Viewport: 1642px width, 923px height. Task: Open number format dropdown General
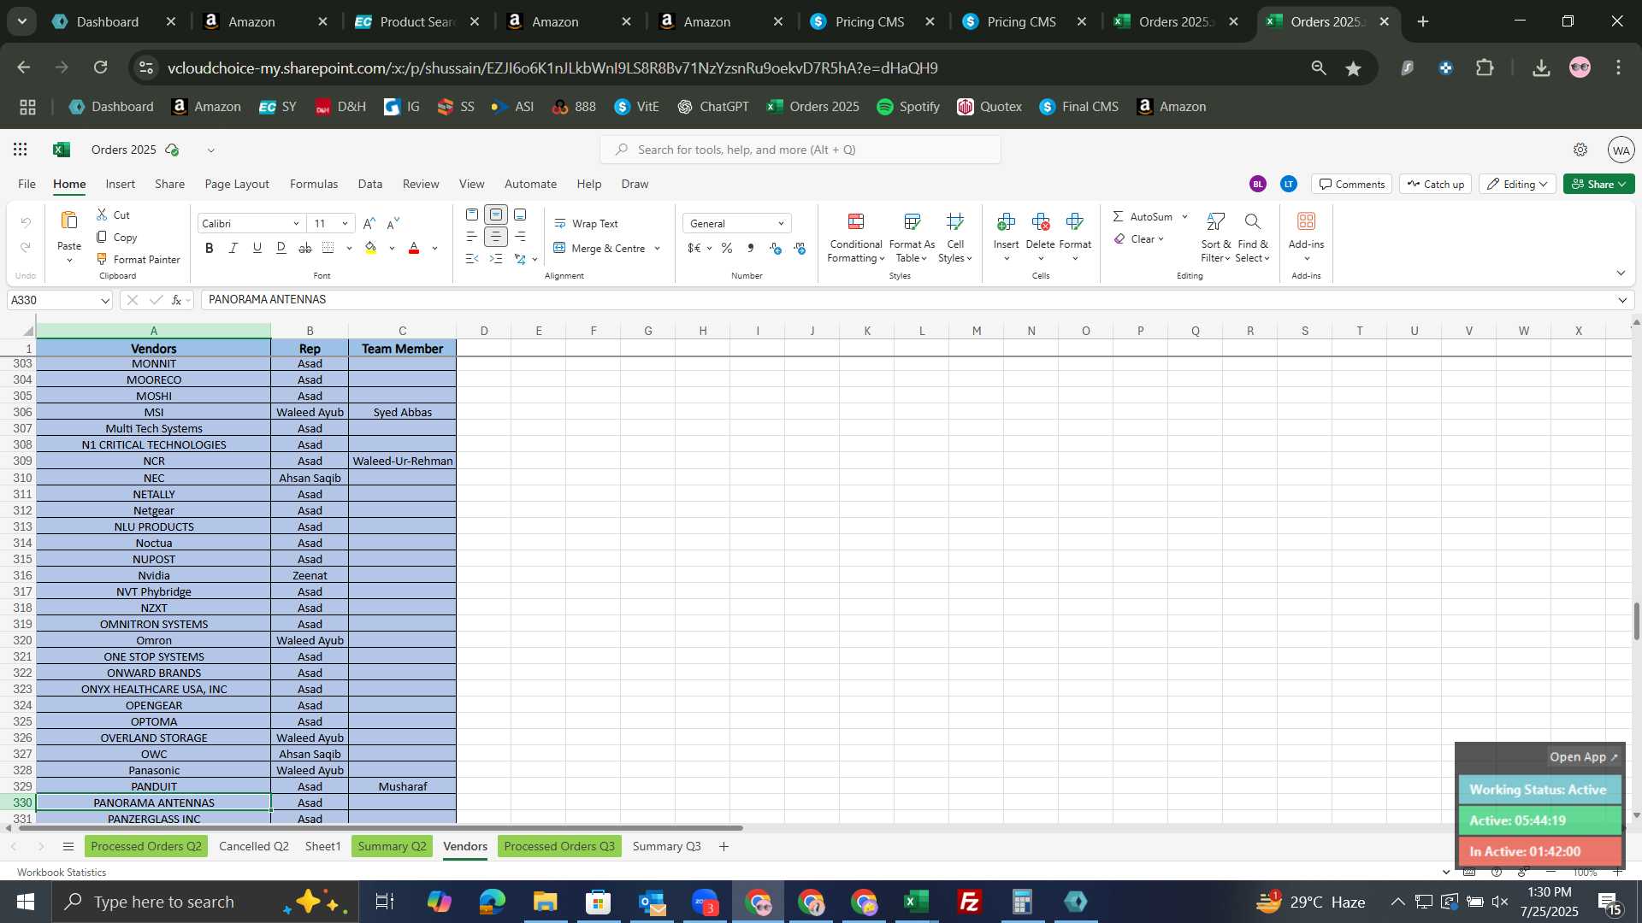point(781,224)
